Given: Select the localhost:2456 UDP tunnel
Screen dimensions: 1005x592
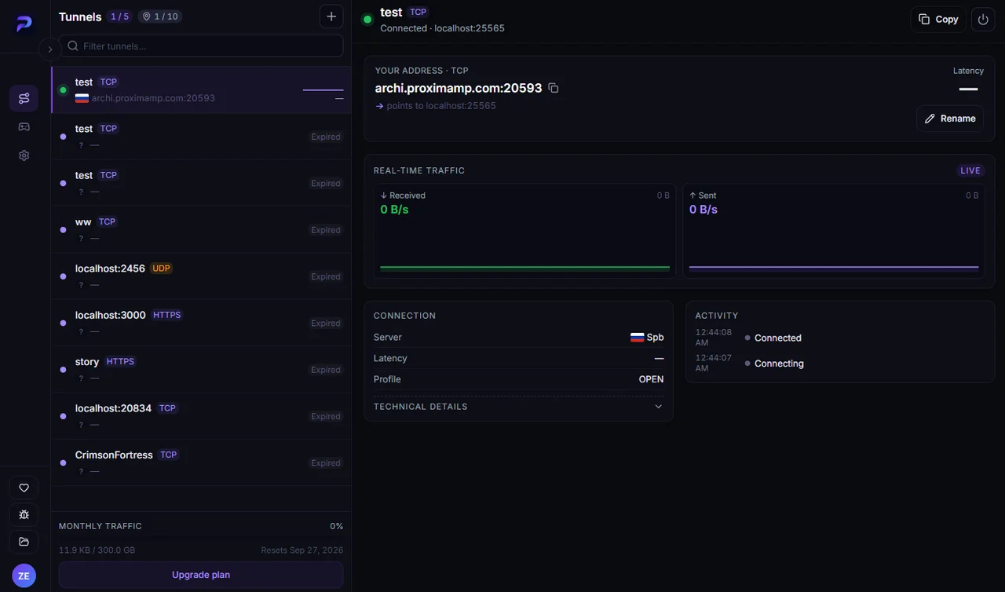Looking at the screenshot, I should [x=201, y=276].
